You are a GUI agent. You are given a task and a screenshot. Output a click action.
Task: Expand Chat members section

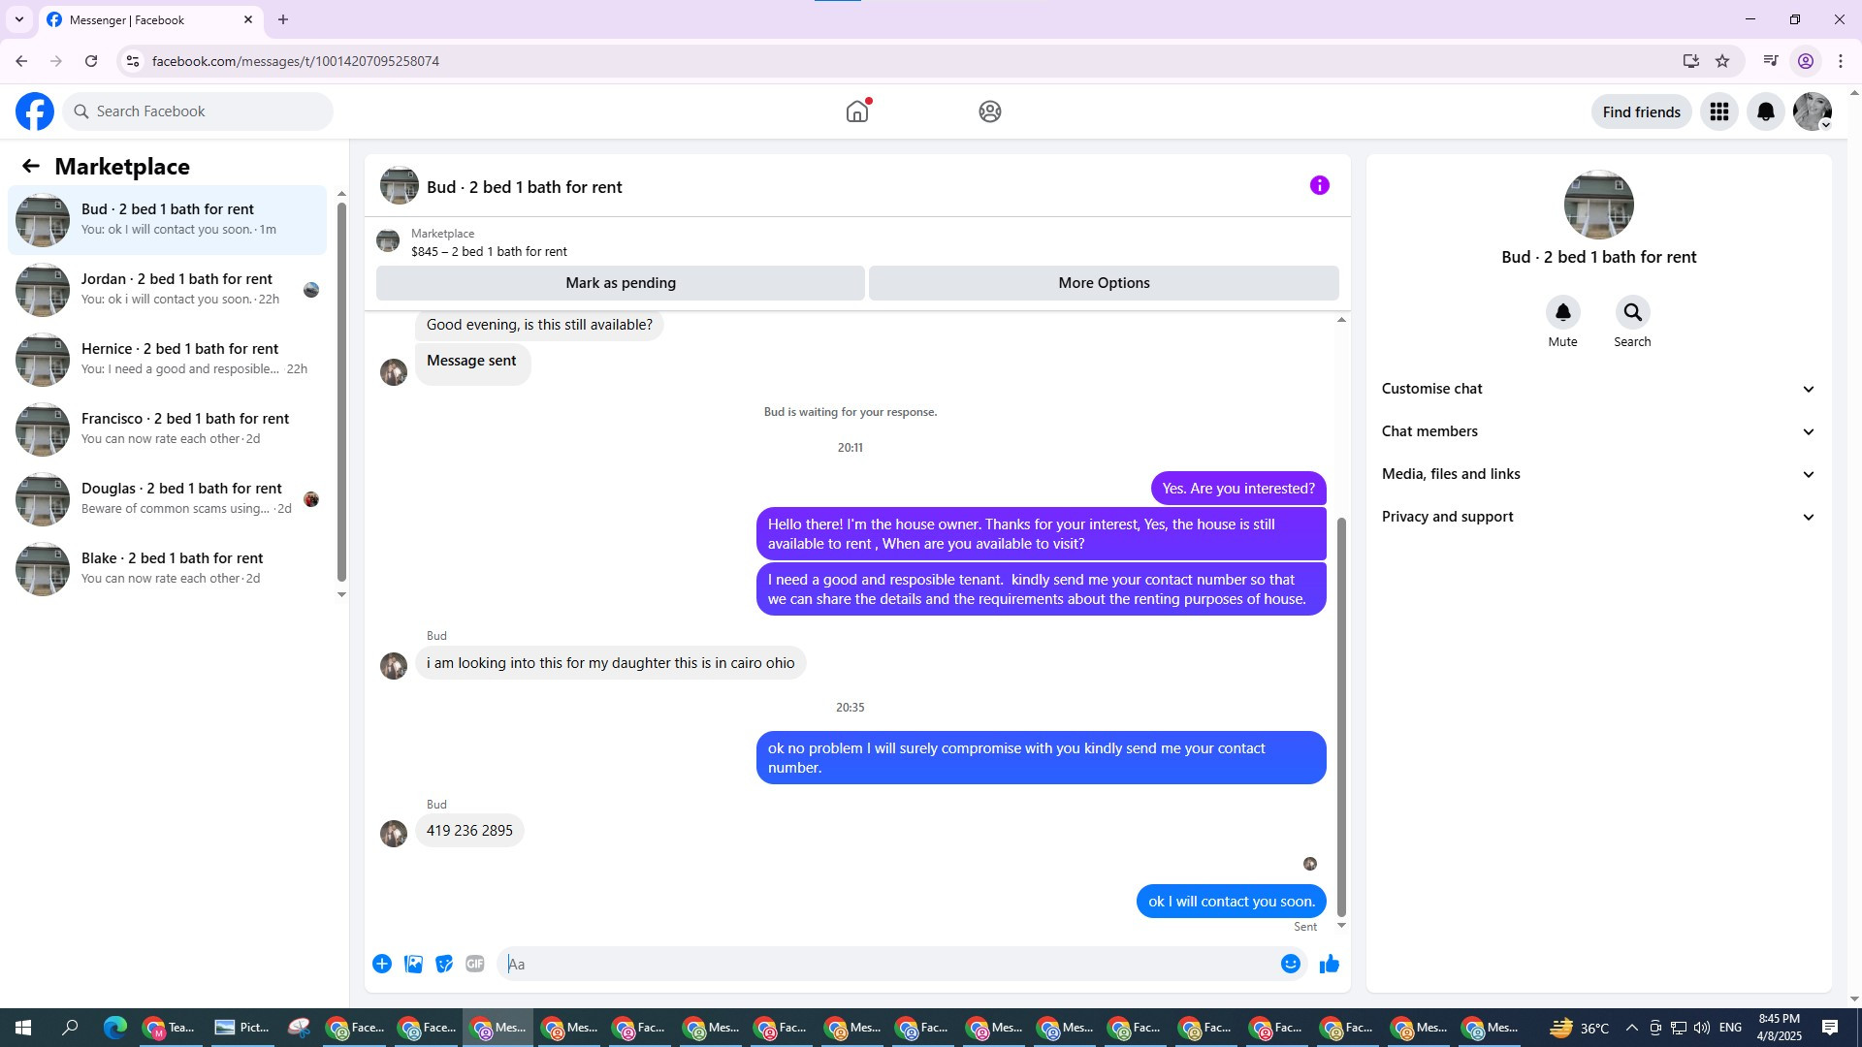pyautogui.click(x=1597, y=431)
